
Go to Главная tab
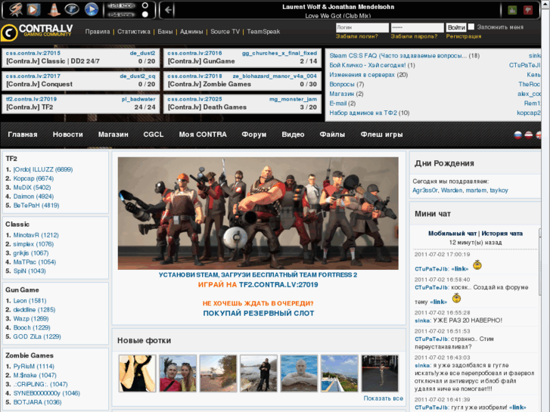pyautogui.click(x=23, y=135)
